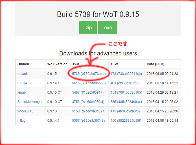Click XVM build 5615 (394baad35583)

click(89, 83)
